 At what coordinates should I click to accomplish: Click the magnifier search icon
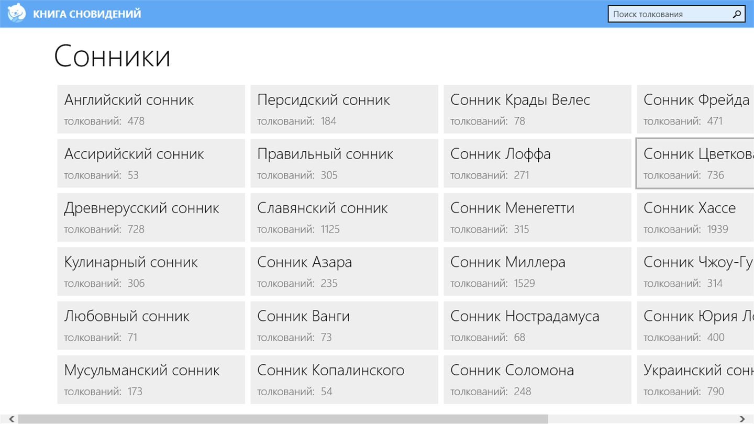[737, 14]
